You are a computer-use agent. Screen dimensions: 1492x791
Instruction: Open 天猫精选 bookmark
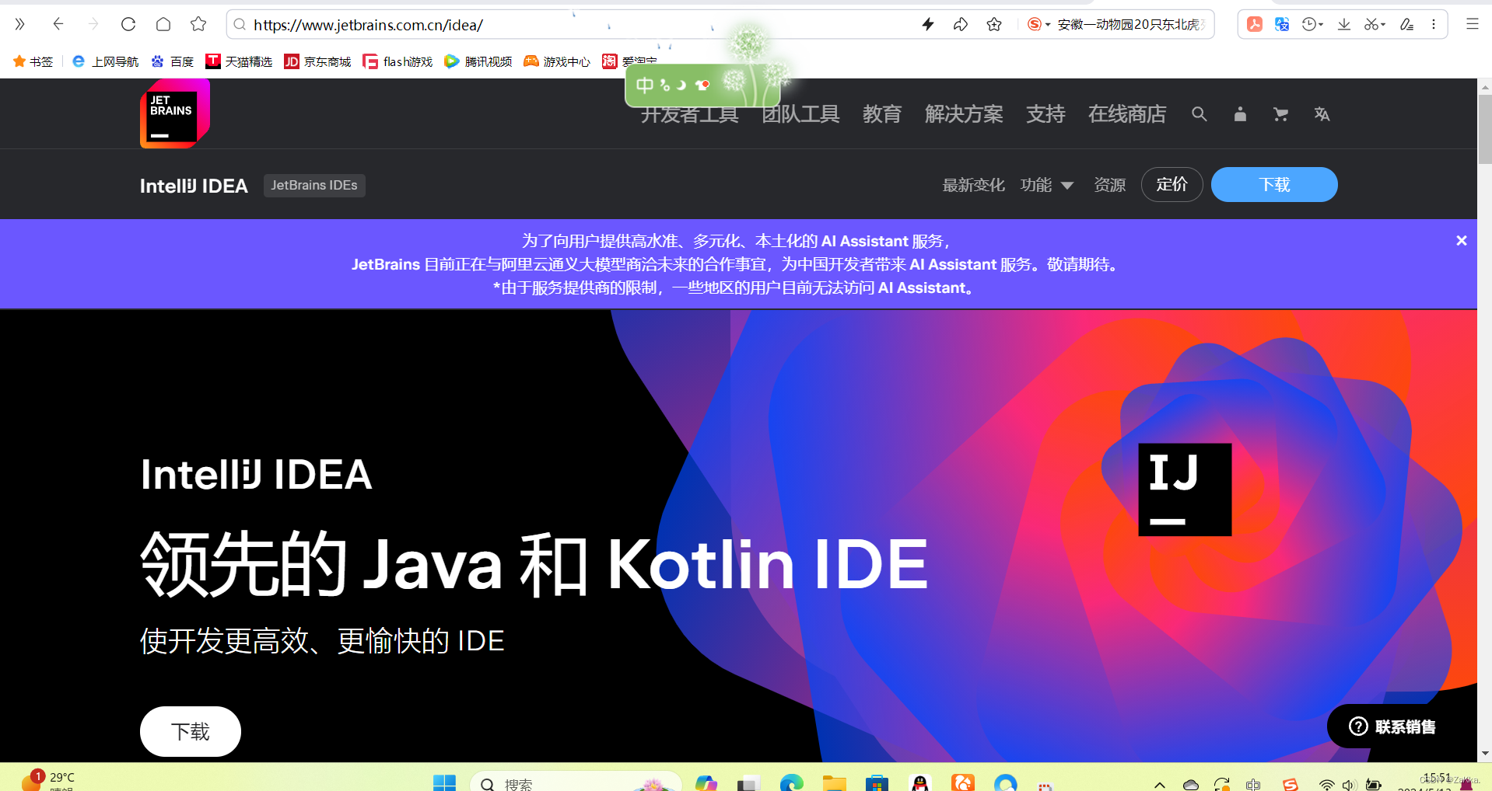239,61
